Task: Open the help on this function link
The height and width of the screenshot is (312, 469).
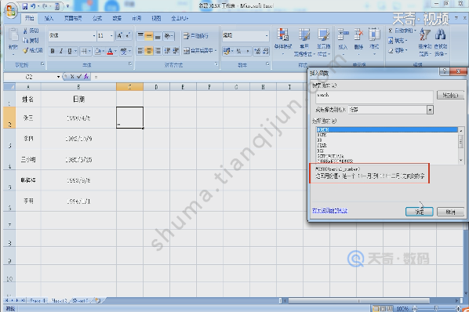Action: point(329,211)
